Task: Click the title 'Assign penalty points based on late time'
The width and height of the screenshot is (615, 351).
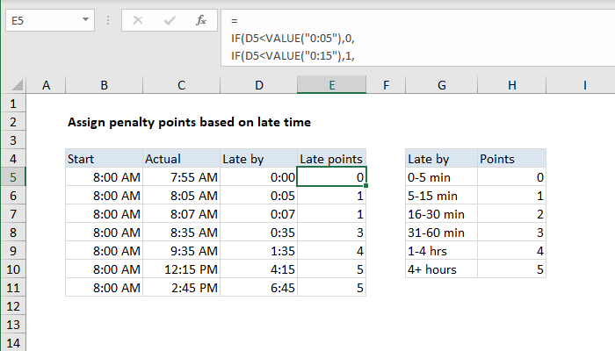Action: 189,122
